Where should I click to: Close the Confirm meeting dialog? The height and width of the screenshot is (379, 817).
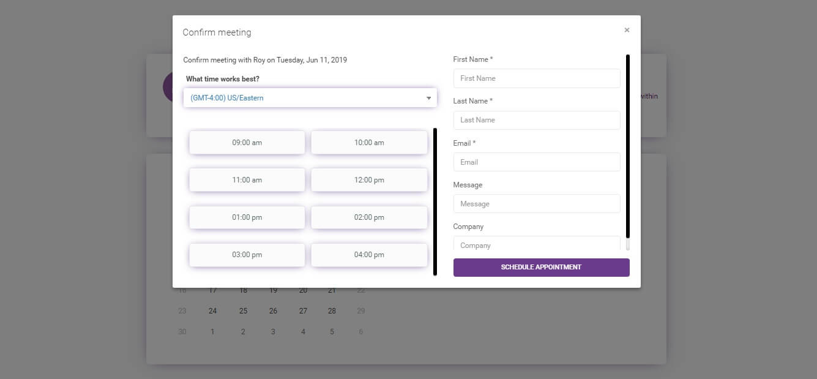(627, 29)
